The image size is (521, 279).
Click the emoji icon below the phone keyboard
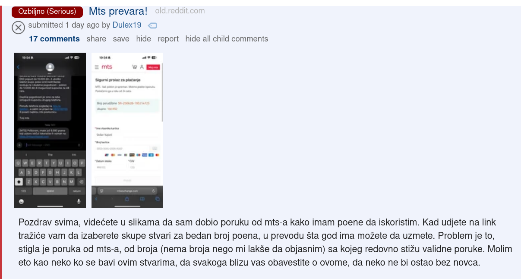click(x=21, y=202)
